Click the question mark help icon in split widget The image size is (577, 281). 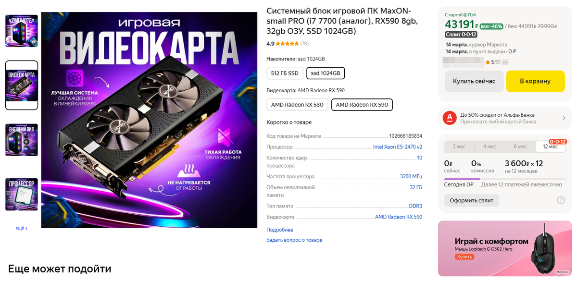coord(561,200)
